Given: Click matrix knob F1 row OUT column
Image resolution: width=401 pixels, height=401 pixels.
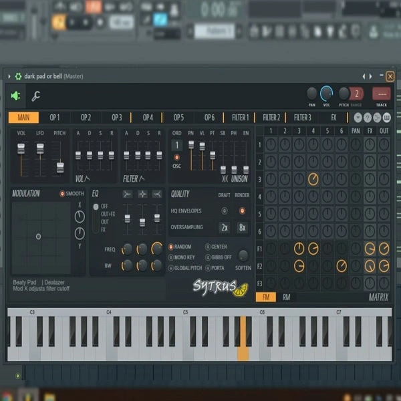Looking at the screenshot, I should (x=384, y=249).
